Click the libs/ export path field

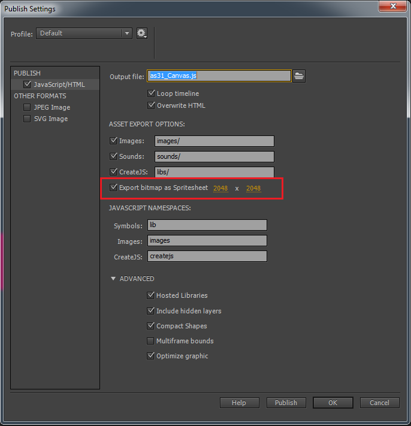tap(214, 172)
